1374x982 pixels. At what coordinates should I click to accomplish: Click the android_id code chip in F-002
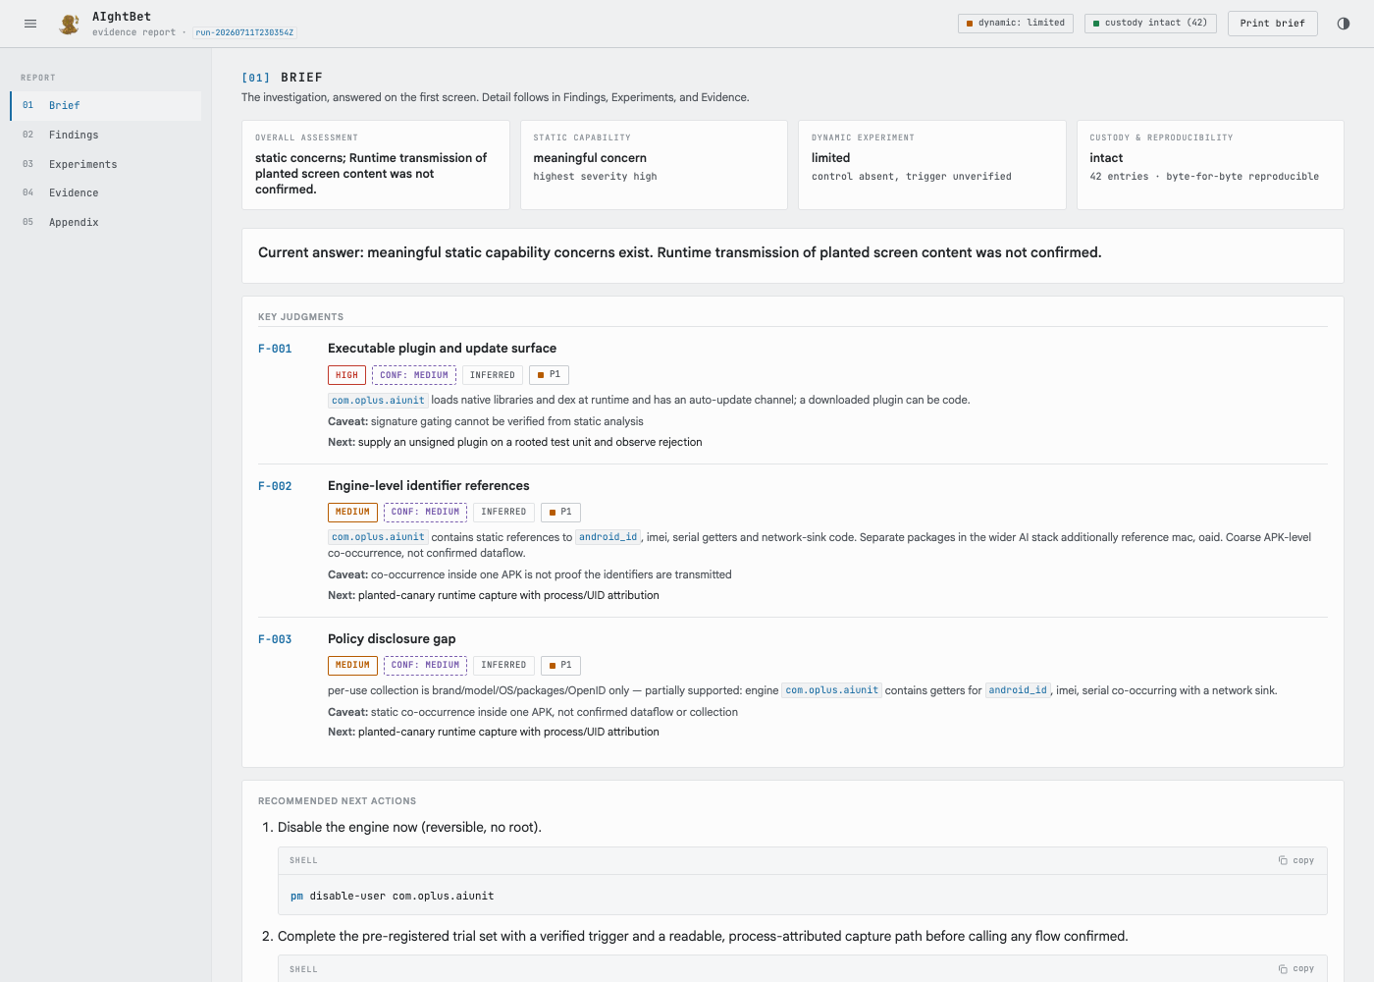[x=608, y=537]
